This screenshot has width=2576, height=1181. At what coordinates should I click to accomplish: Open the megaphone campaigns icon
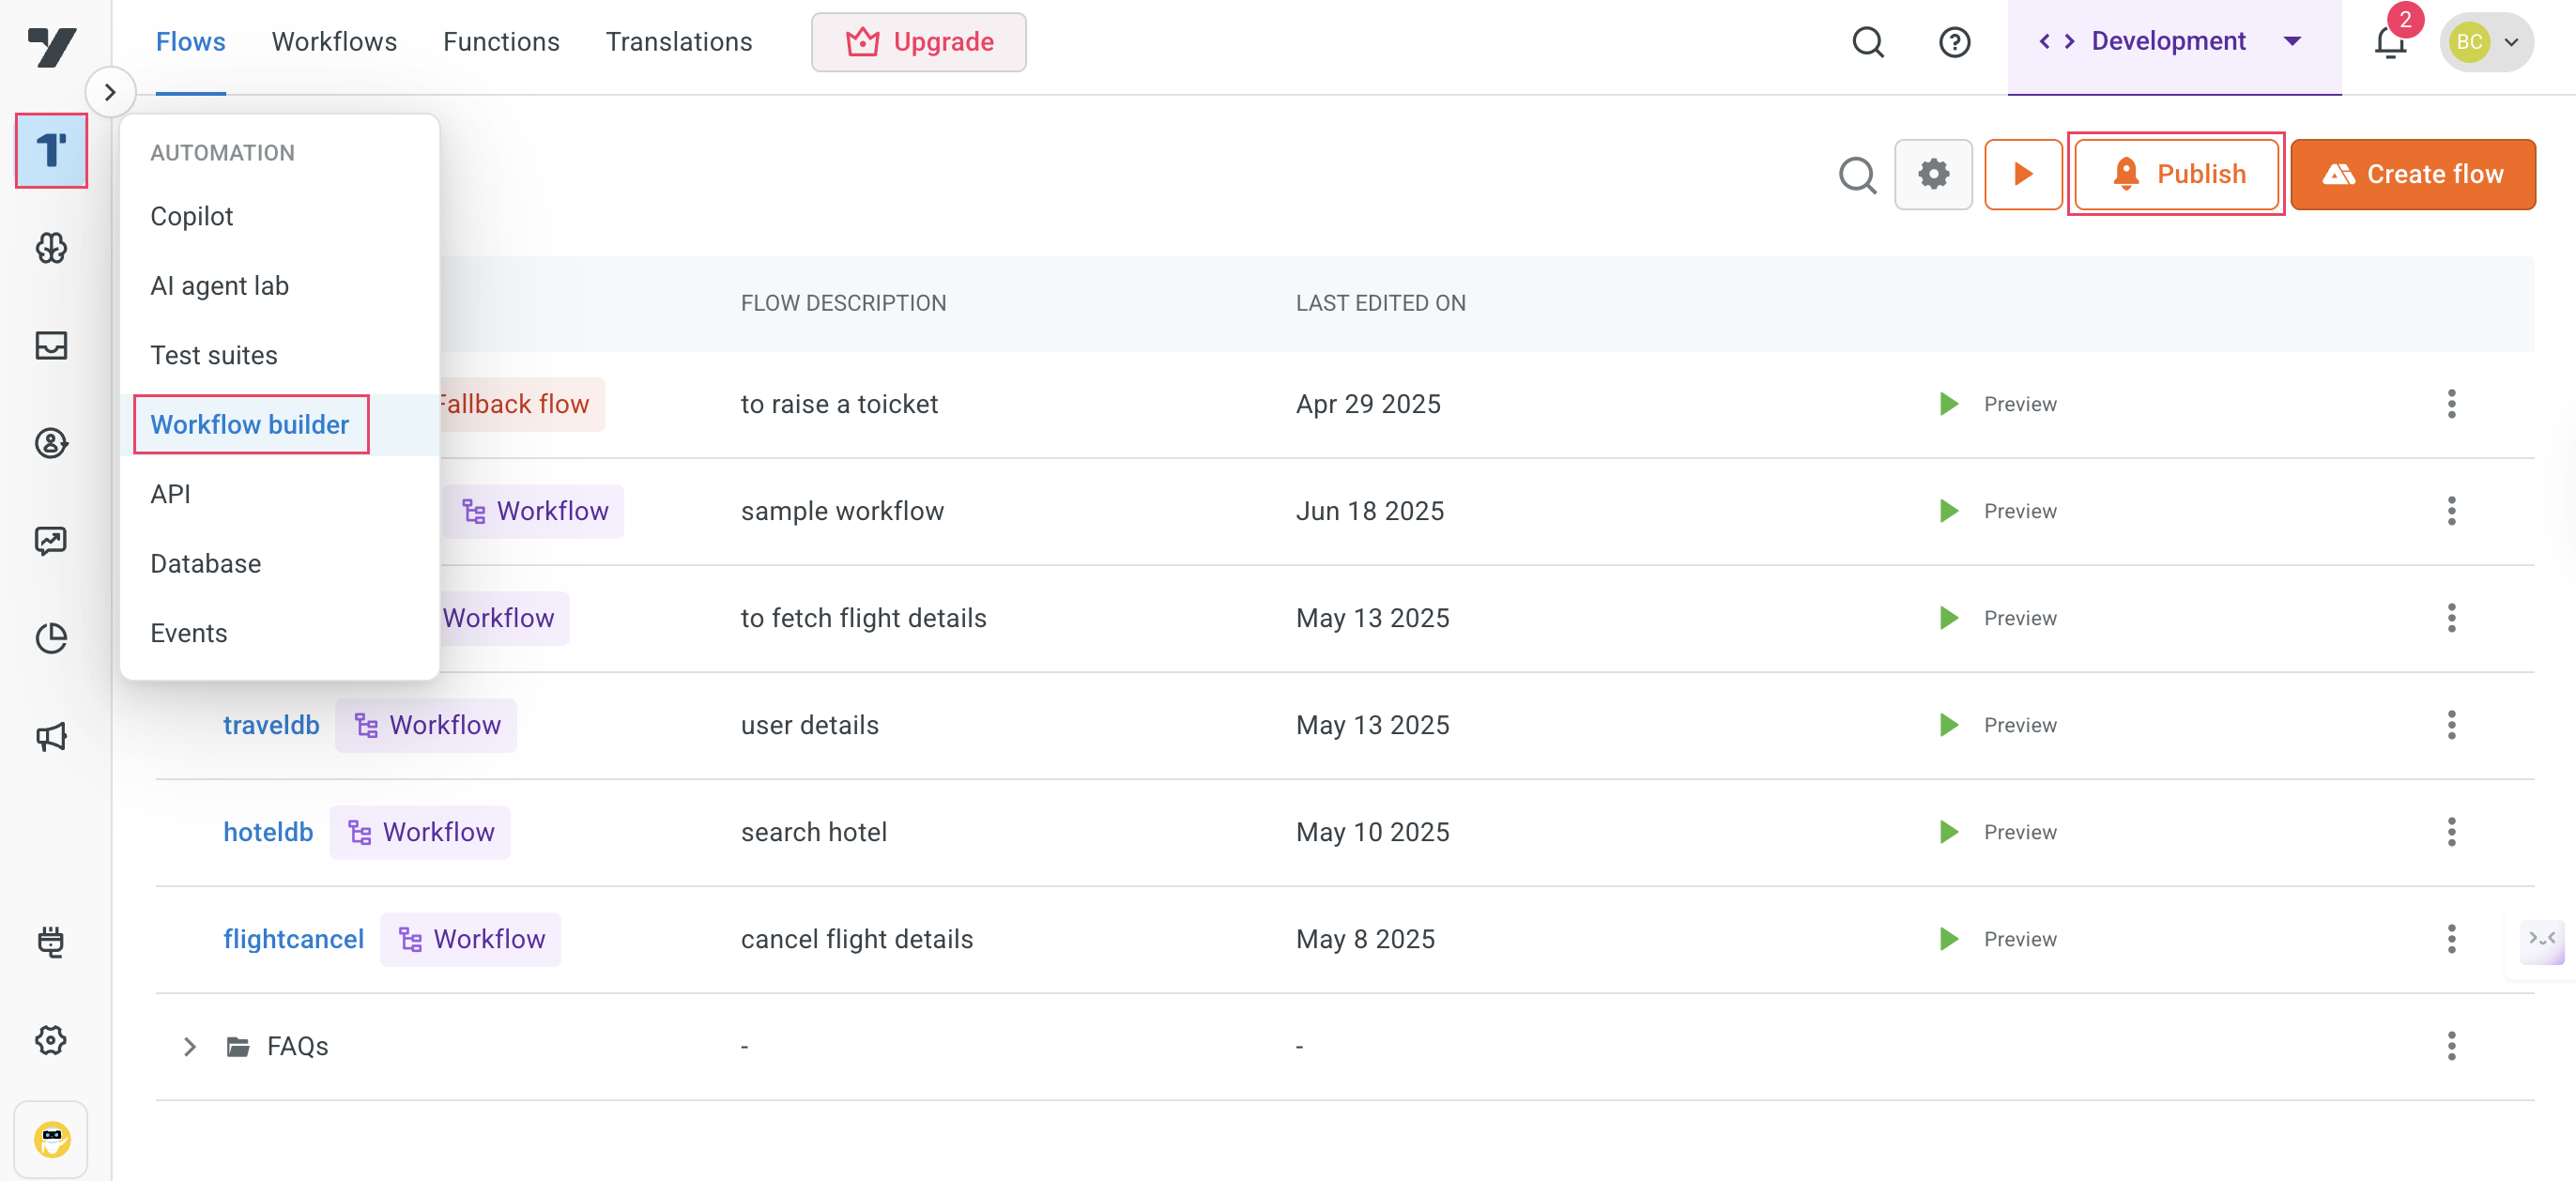click(x=51, y=737)
